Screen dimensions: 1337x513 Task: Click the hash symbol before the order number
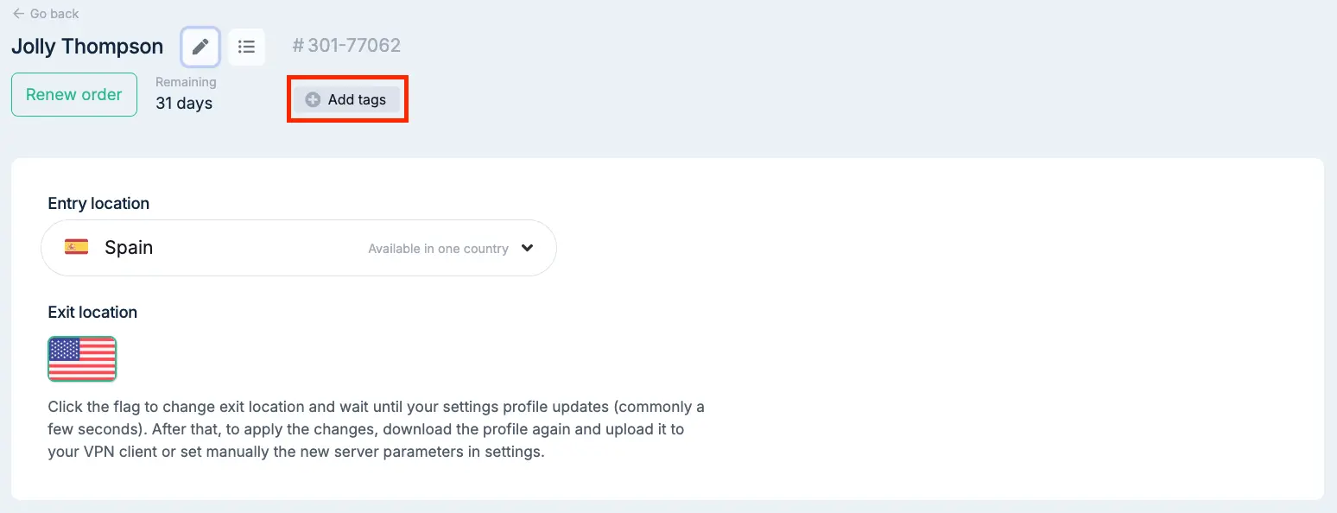pos(298,46)
